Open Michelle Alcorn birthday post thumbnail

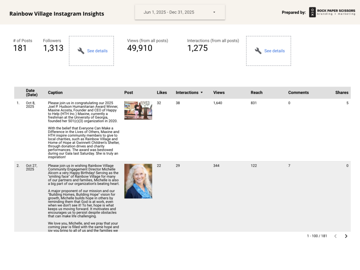point(138,181)
